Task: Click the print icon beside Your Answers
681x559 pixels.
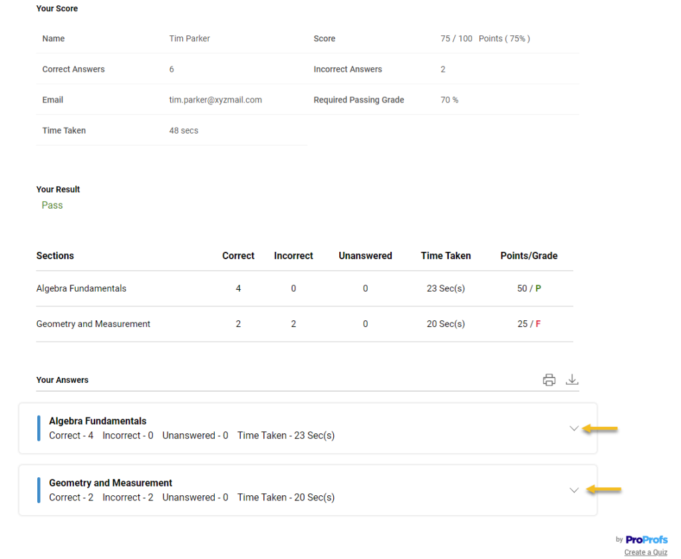Action: [549, 380]
